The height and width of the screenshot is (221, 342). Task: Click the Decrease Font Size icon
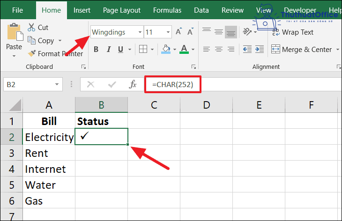pyautogui.click(x=190, y=32)
